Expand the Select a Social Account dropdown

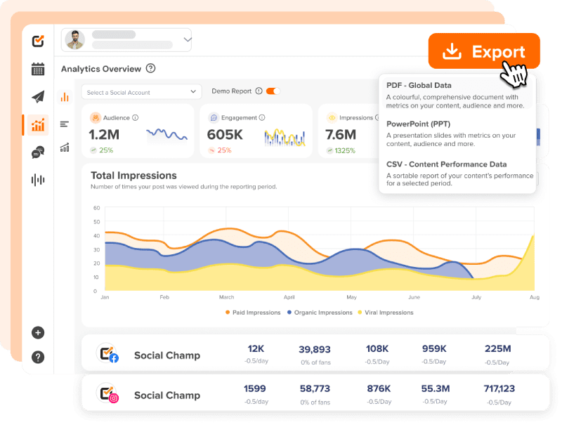click(142, 92)
